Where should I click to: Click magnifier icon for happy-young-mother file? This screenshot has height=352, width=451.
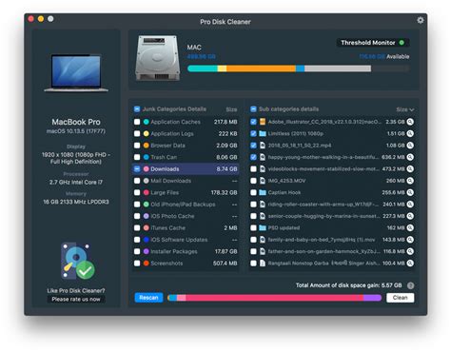point(410,157)
